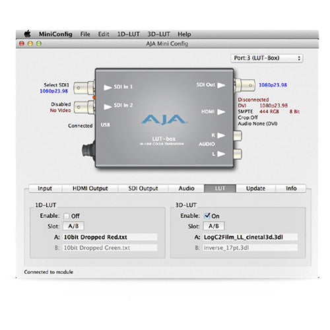
Task: Click the AJA logo on the device
Action: (x=164, y=119)
